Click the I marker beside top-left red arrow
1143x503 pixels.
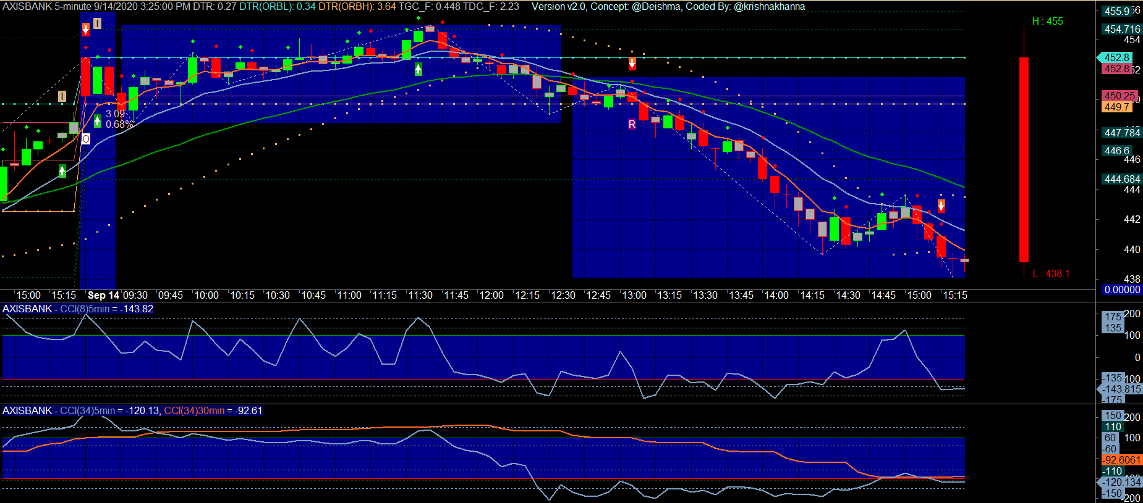point(97,24)
